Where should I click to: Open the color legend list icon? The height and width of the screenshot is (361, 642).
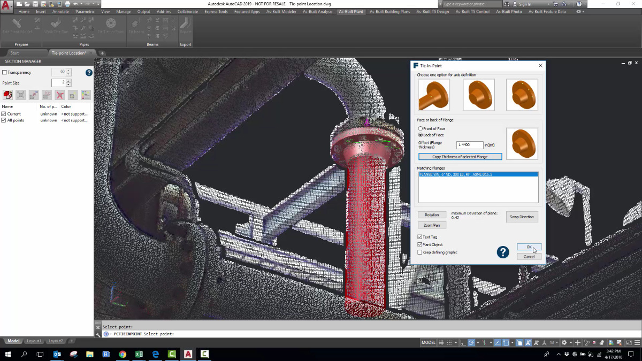pyautogui.click(x=86, y=95)
